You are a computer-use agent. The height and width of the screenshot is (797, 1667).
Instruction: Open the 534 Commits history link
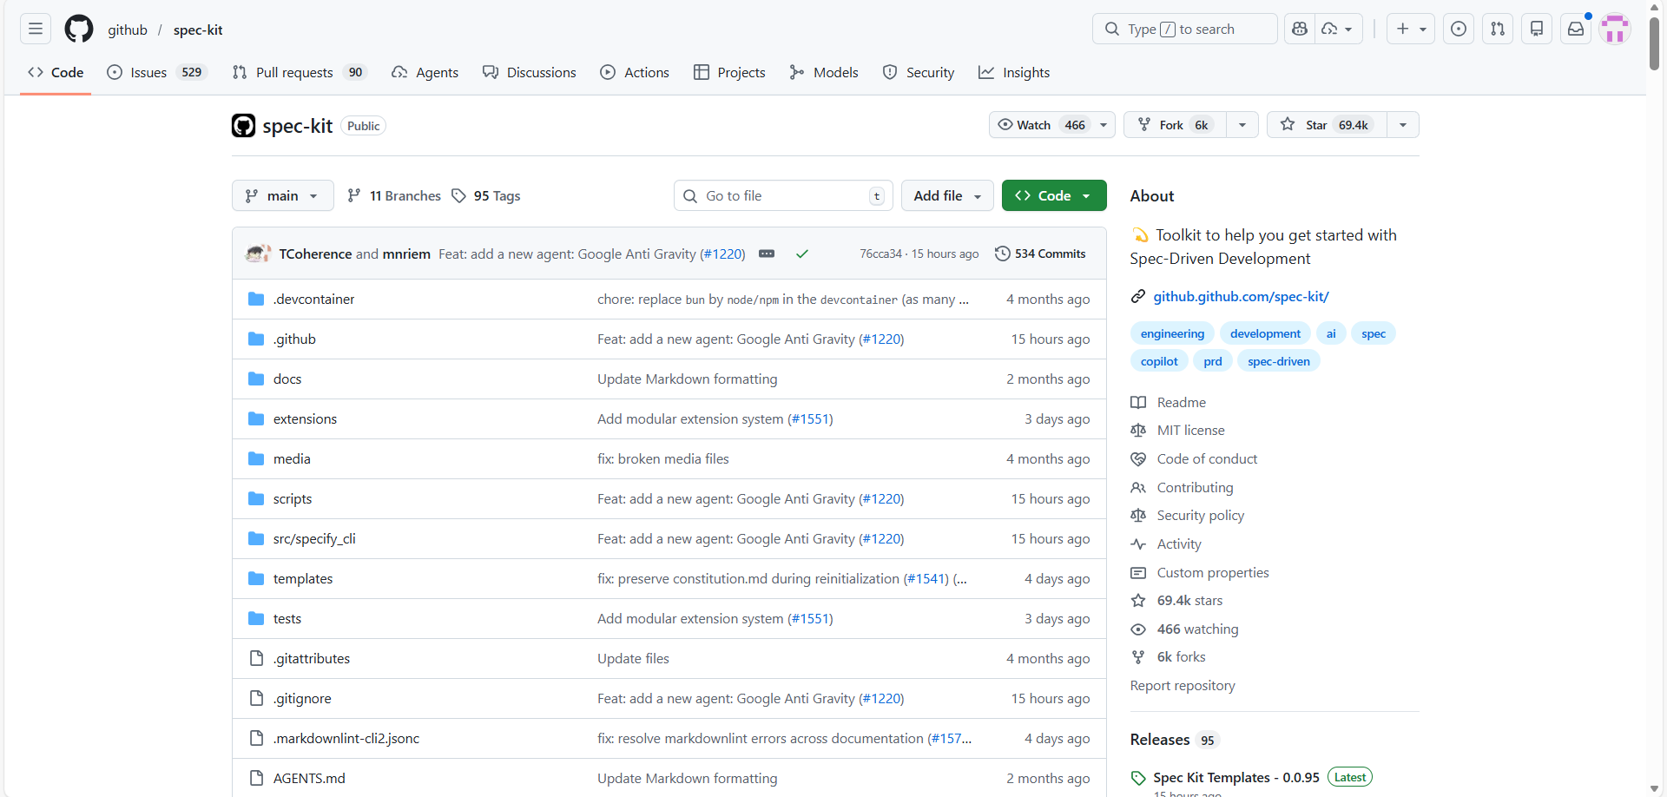click(1040, 254)
